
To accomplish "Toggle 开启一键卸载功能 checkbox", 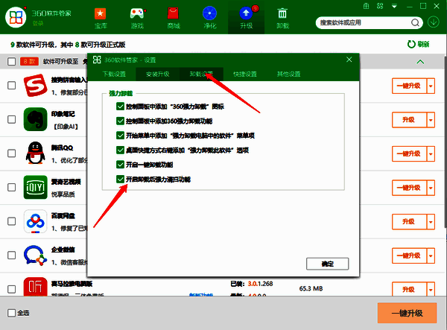I will (x=121, y=164).
